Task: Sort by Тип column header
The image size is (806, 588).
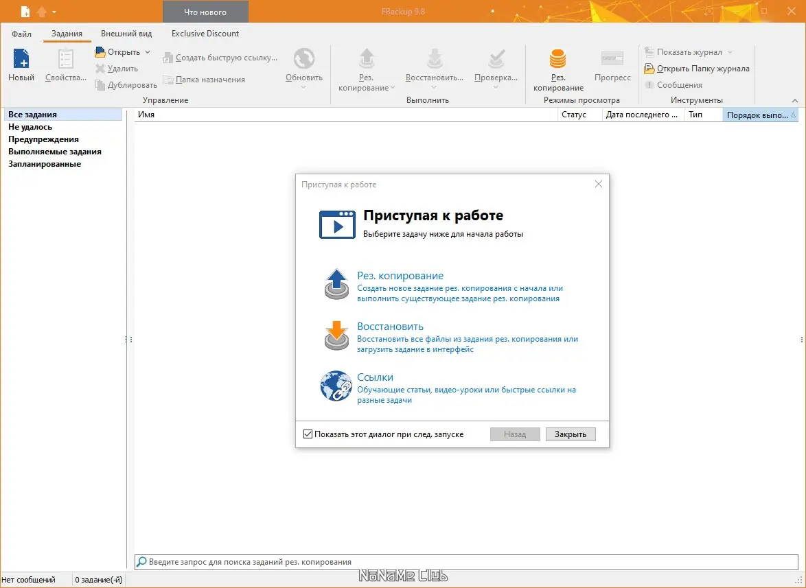Action: [x=704, y=115]
